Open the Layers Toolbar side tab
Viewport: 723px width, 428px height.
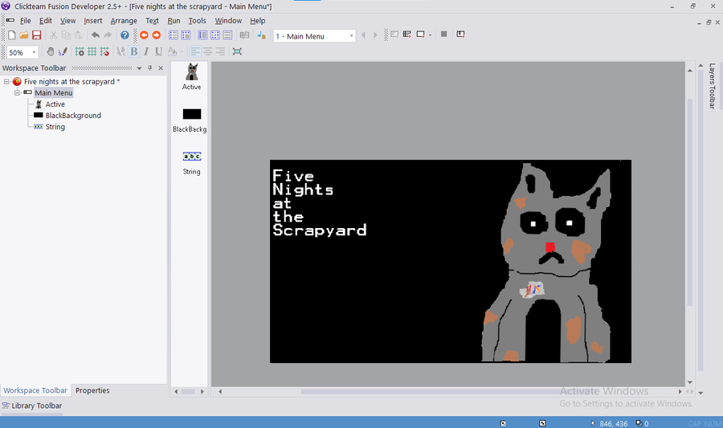[712, 86]
